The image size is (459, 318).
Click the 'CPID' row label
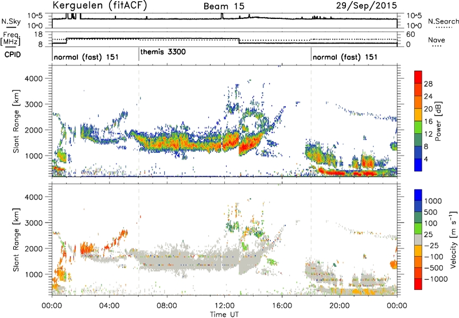(x=13, y=55)
